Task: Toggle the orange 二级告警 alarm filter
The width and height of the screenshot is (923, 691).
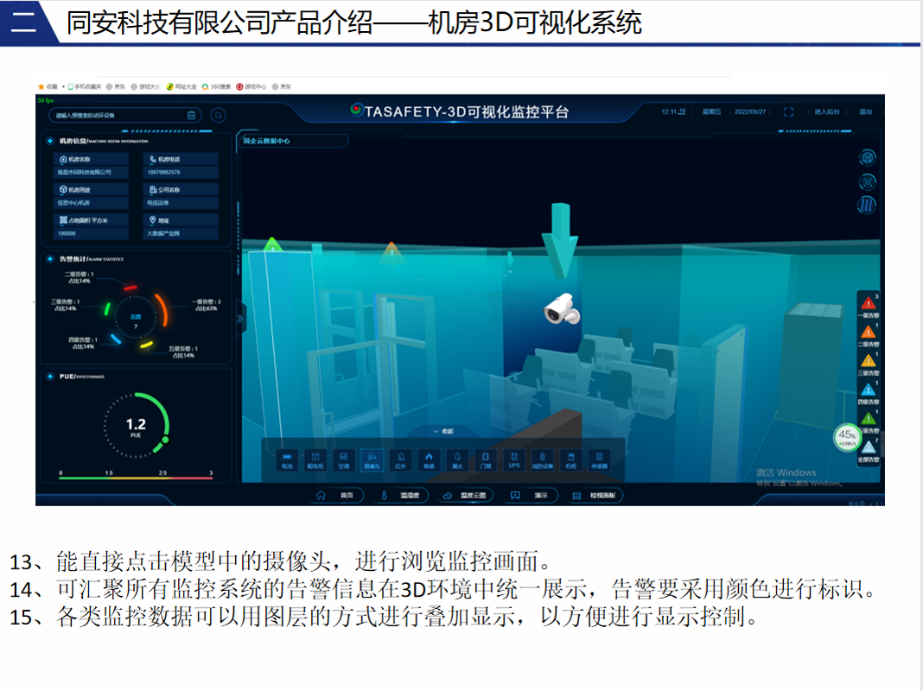Action: click(x=868, y=333)
